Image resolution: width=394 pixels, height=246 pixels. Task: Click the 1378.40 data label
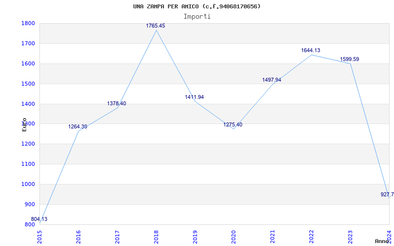click(x=117, y=103)
